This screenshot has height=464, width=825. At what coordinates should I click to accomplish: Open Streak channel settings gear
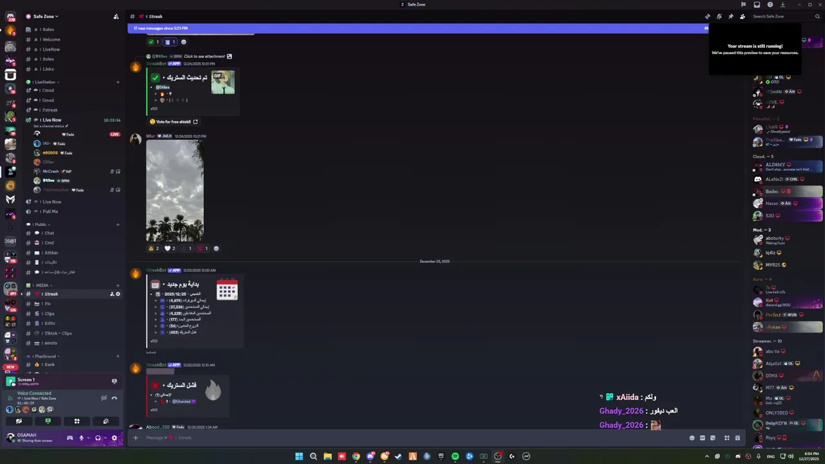[x=118, y=294]
